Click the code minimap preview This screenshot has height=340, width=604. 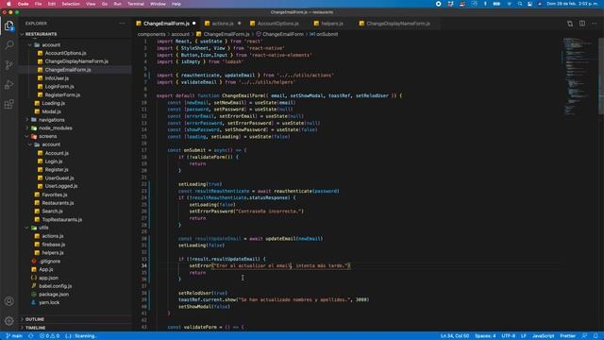579,76
